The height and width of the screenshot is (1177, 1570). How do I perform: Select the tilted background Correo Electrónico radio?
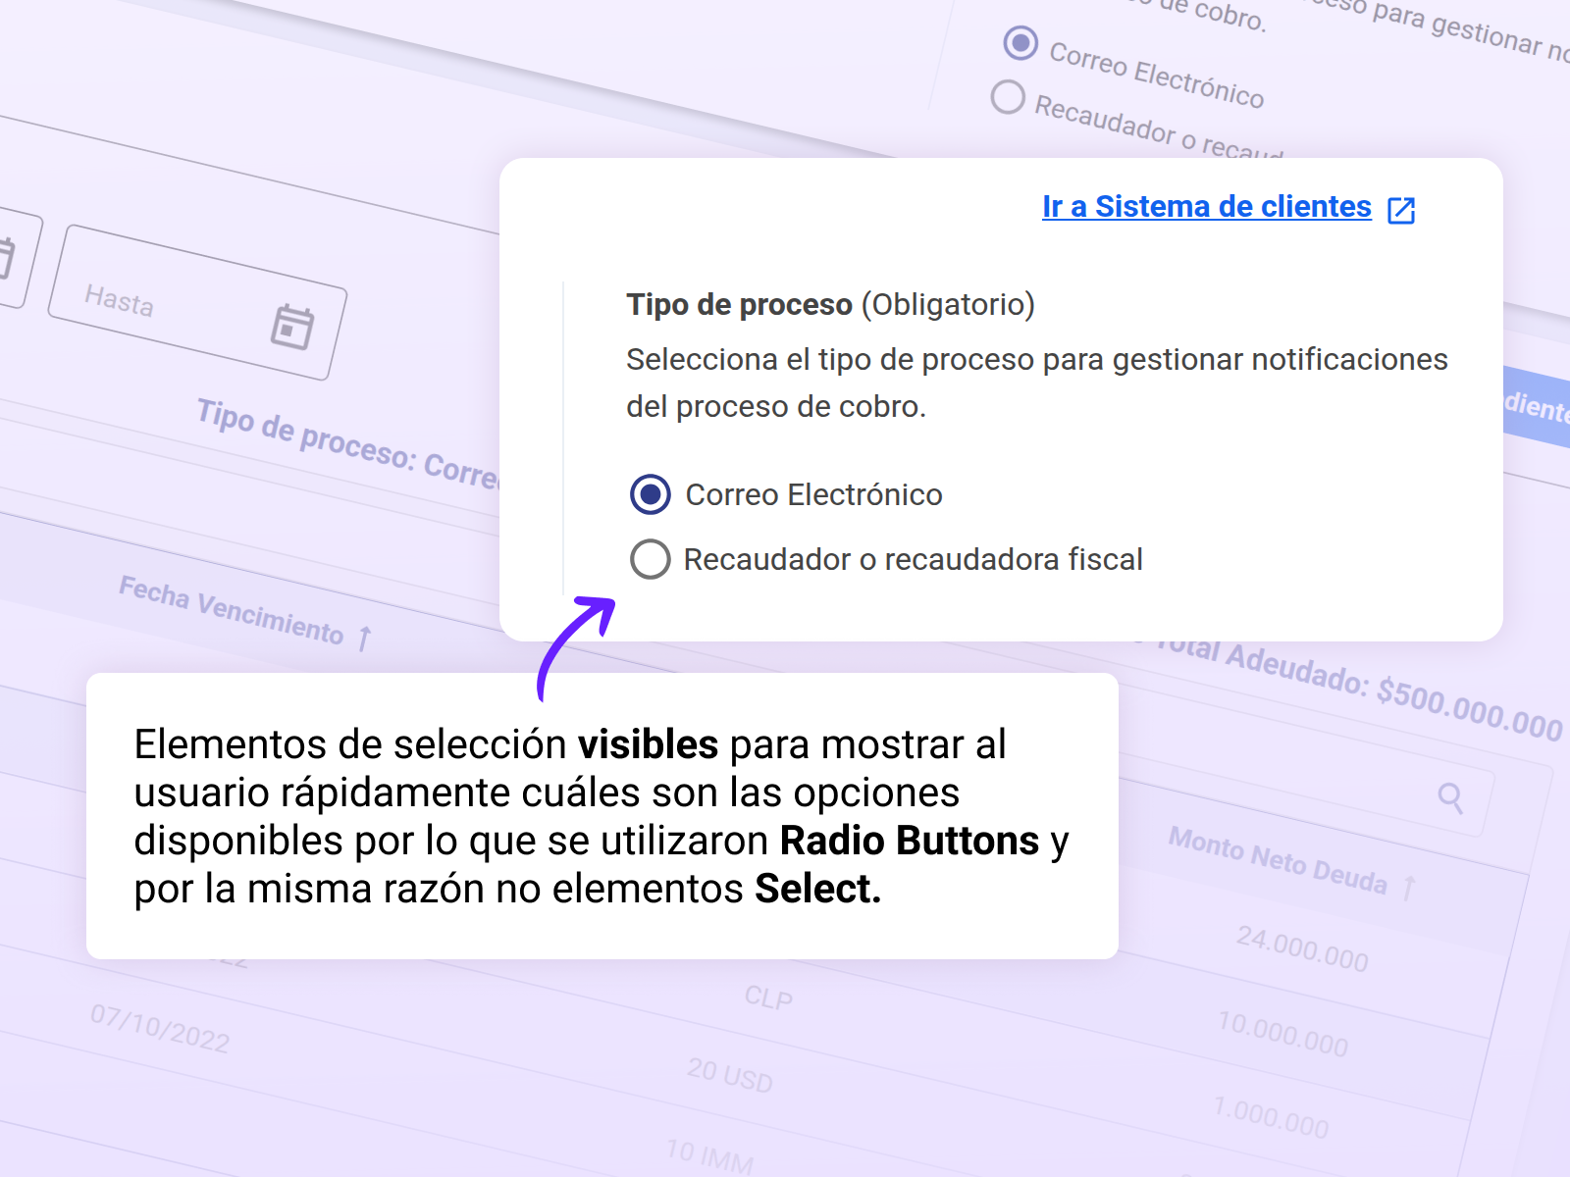(x=1020, y=43)
